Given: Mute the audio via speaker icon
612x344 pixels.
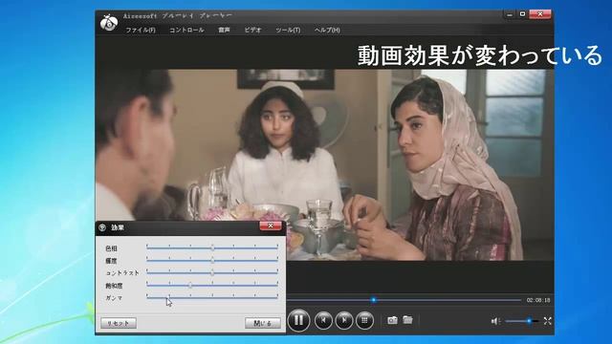Looking at the screenshot, I should point(495,321).
